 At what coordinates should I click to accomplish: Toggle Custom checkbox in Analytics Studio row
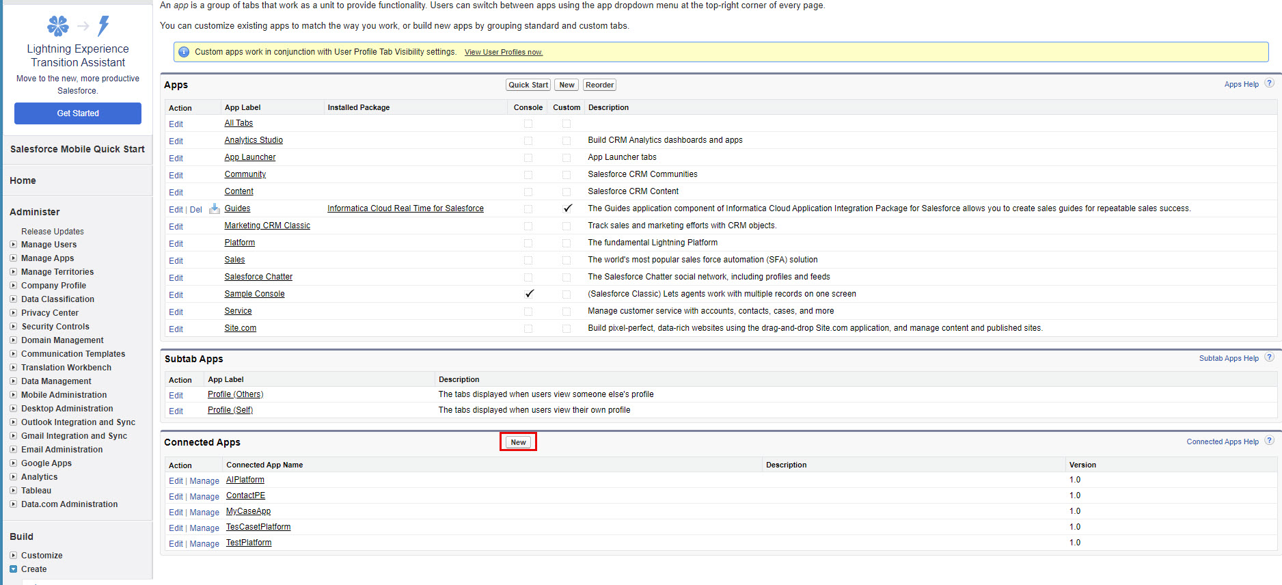pos(567,141)
